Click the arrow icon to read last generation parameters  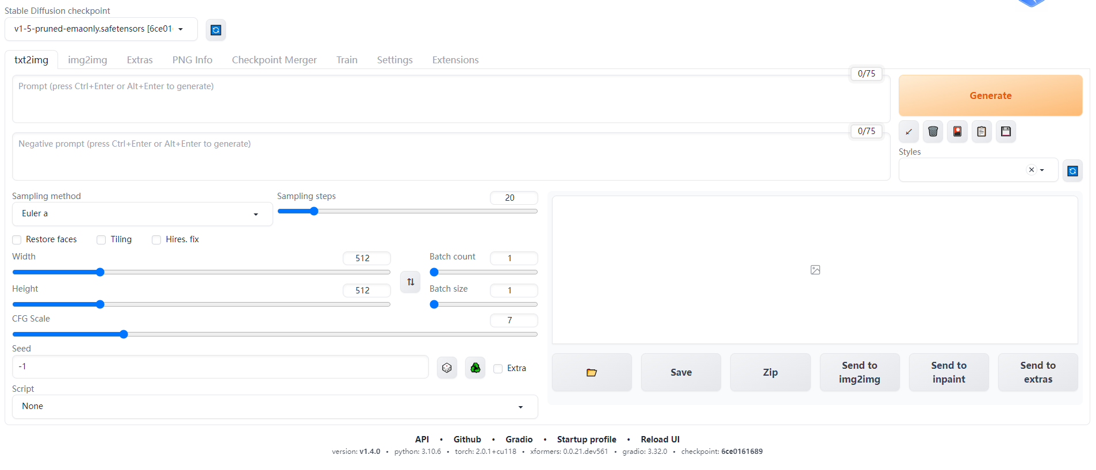click(x=909, y=132)
